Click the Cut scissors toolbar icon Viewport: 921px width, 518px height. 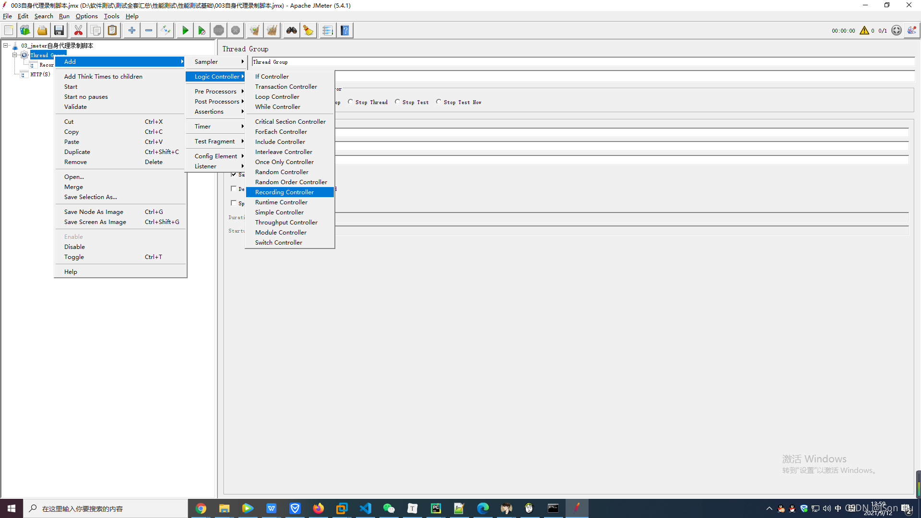pyautogui.click(x=78, y=31)
